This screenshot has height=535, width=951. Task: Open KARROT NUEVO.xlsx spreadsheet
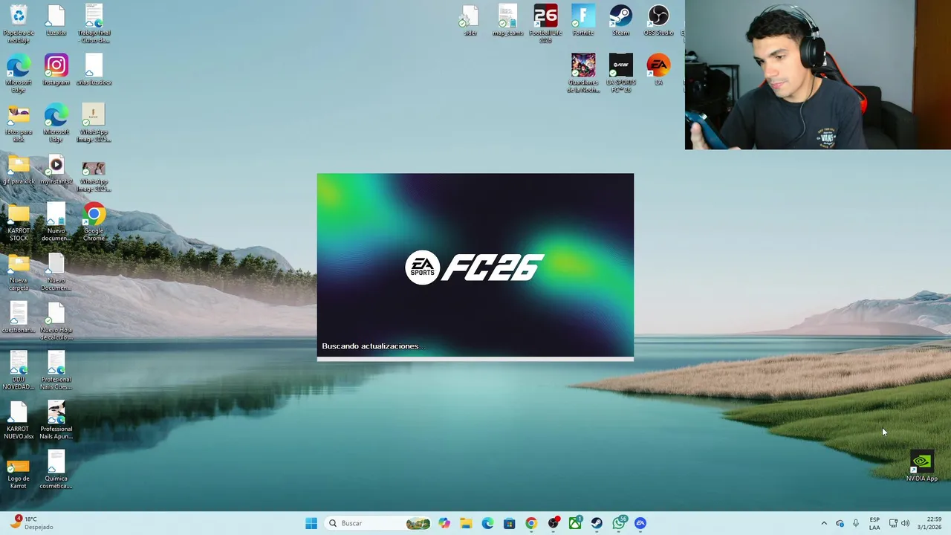pos(19,421)
